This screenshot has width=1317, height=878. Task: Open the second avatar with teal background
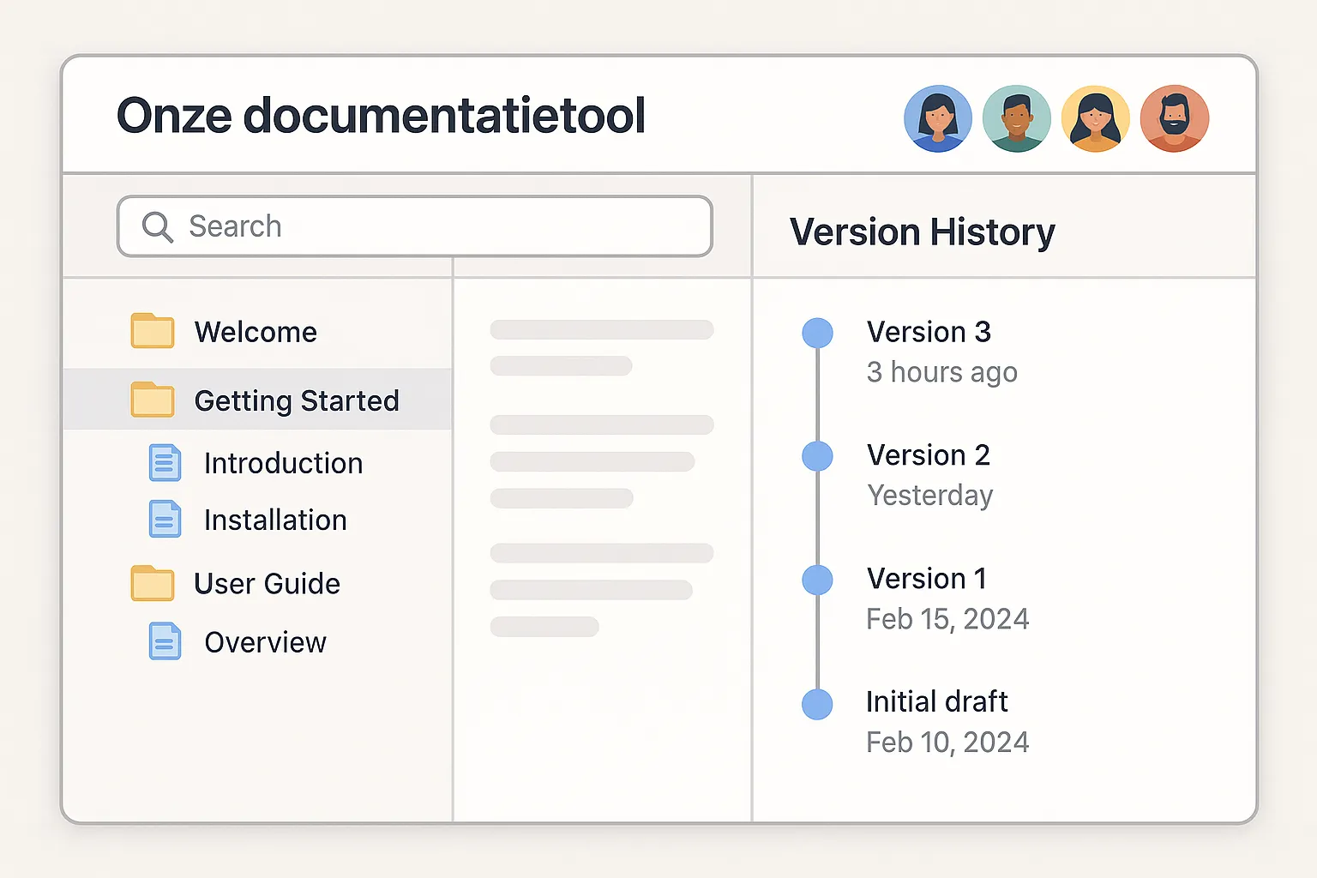1017,118
